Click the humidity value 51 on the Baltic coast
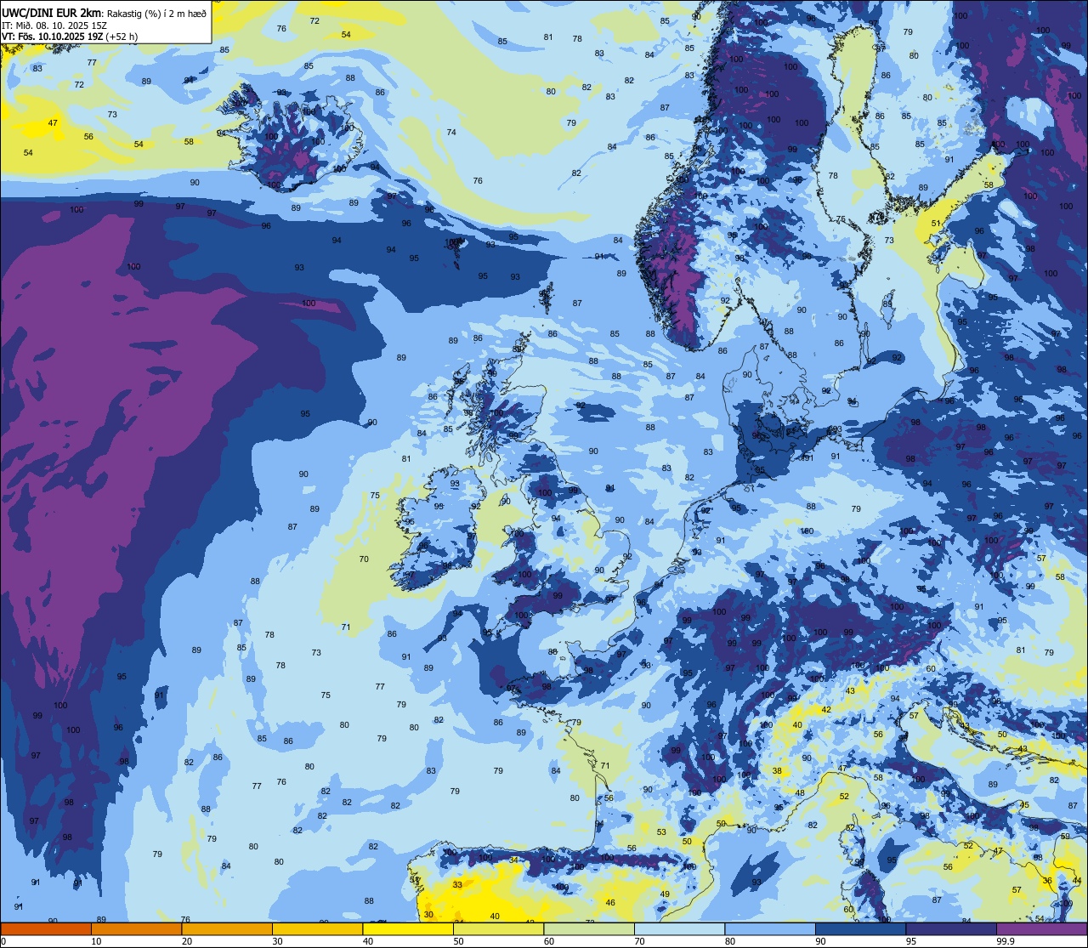Screen dimensions: 1088x948 (x=936, y=224)
